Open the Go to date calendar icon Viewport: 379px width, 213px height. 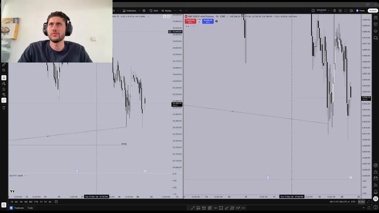point(56,202)
